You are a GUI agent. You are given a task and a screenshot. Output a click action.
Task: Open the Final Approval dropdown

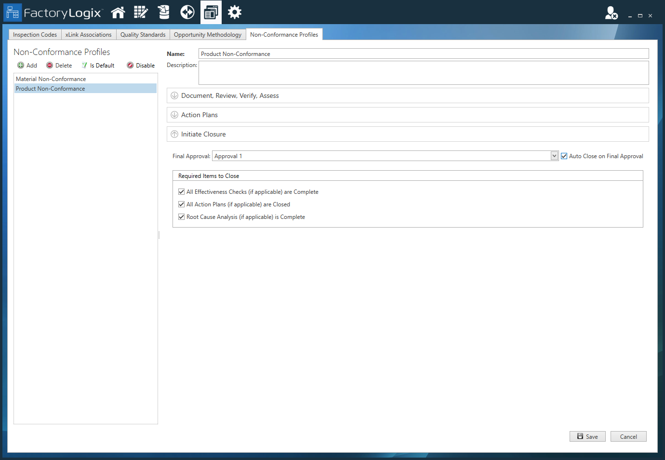(x=553, y=155)
